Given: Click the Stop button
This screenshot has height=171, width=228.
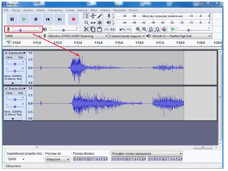Looking at the screenshot, I should pos(35,19).
